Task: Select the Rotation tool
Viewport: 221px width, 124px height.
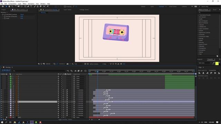Action: [16, 7]
